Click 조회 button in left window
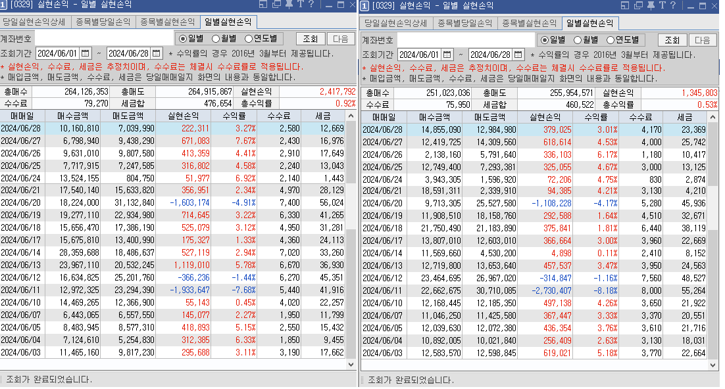Viewport: 725px width, 389px height. pos(311,39)
